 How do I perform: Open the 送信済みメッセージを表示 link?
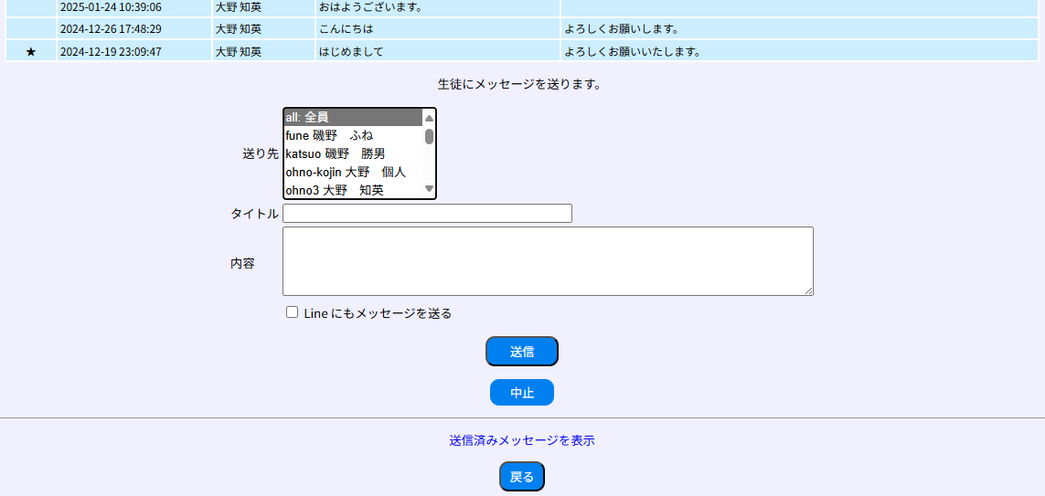pos(521,440)
